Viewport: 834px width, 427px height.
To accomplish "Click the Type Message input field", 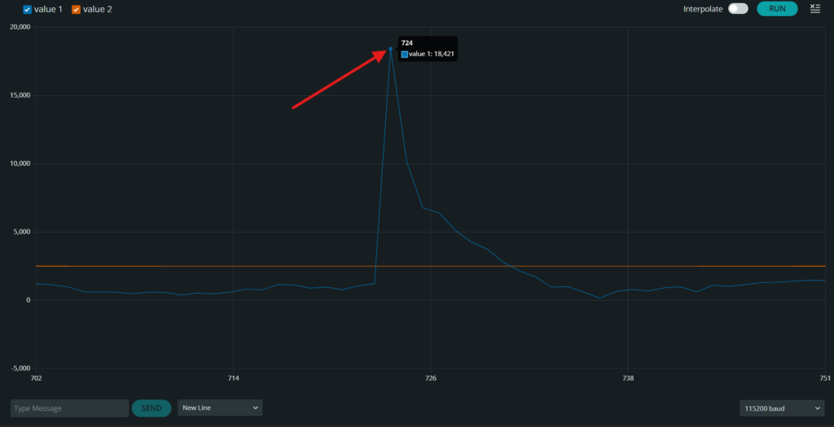I will (x=70, y=407).
